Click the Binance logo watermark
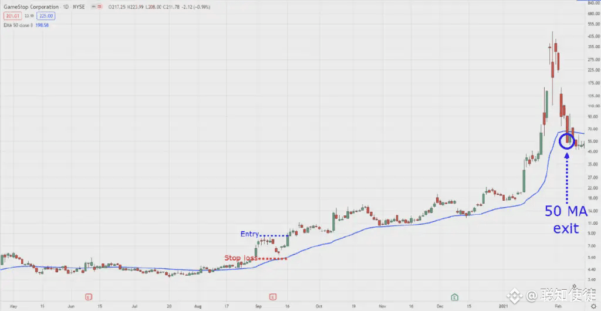Viewport: 601px width, 311px height. (x=514, y=295)
